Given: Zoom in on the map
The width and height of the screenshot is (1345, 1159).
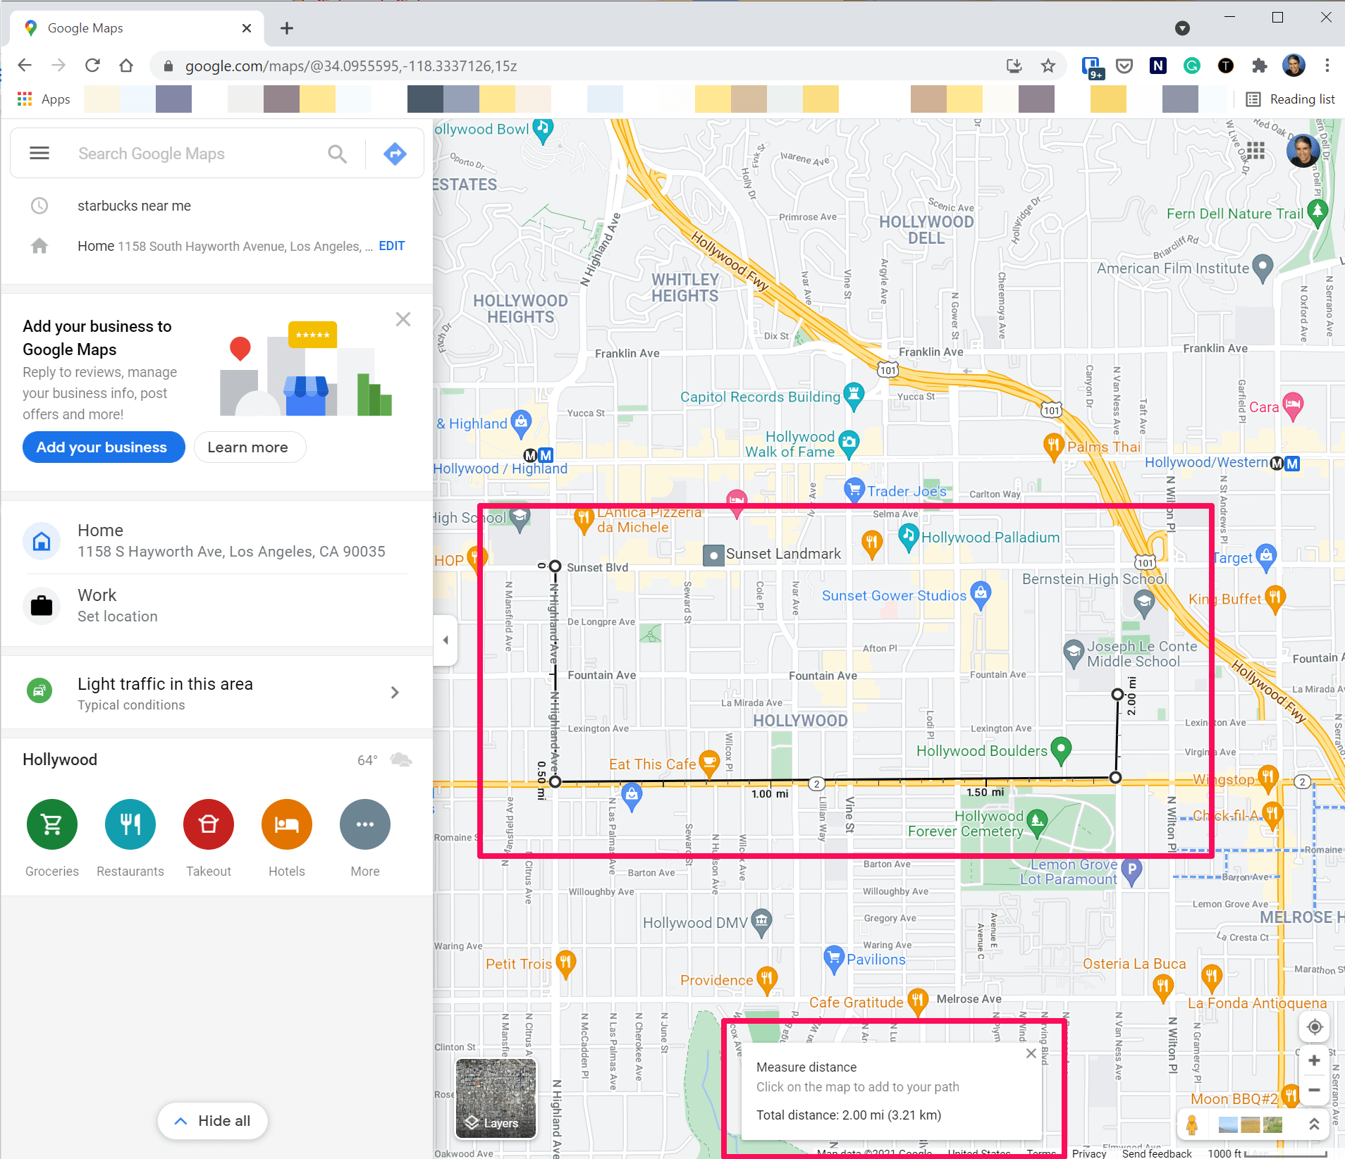Looking at the screenshot, I should pyautogui.click(x=1314, y=1060).
